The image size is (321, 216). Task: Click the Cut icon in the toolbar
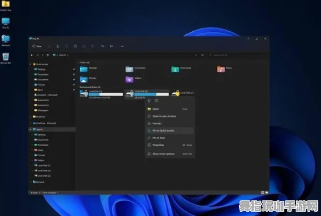50,46
